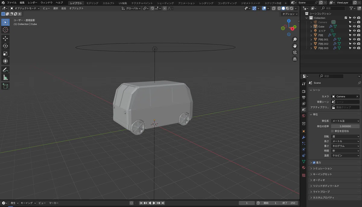This screenshot has height=207, width=362.
Task: Open the オブジェクトモード mode dropdown
Action: (x=24, y=8)
